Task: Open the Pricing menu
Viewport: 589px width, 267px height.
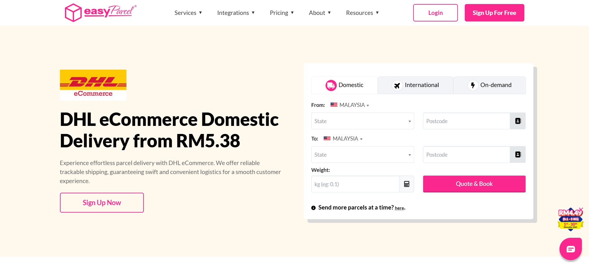Action: tap(281, 13)
